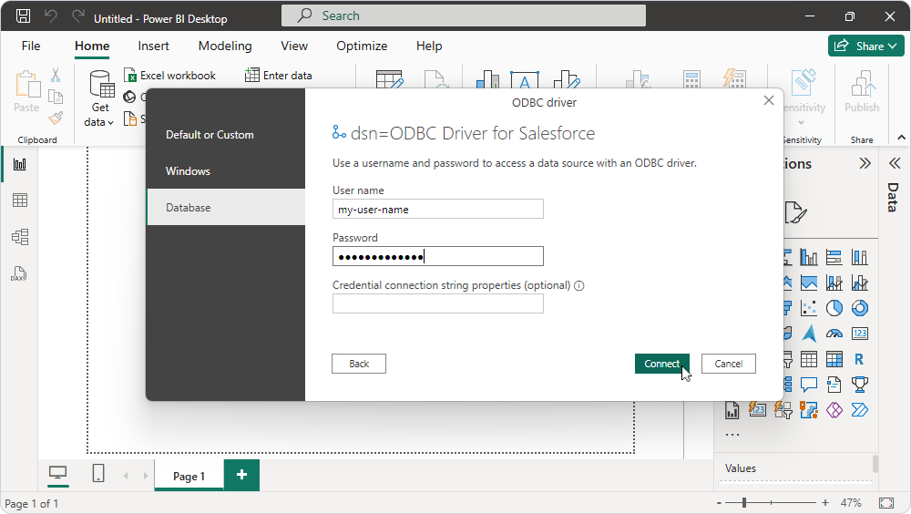Switch to the View ribbon tab

click(x=294, y=46)
